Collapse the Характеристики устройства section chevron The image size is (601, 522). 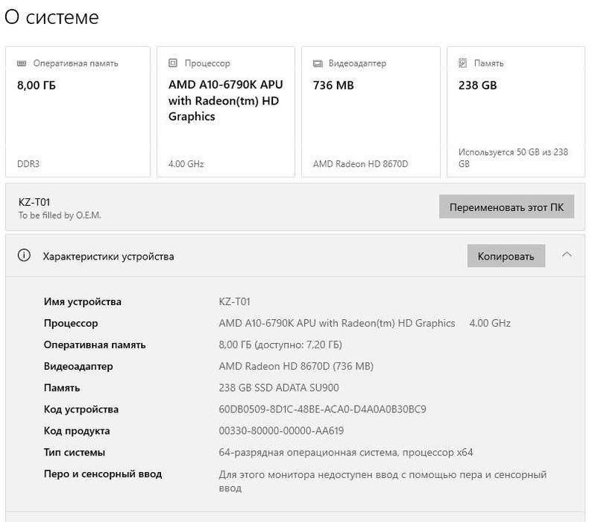pyautogui.click(x=567, y=255)
